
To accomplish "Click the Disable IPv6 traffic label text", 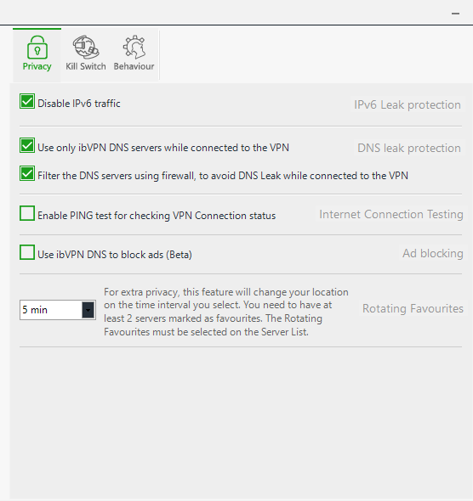I will tap(79, 104).
